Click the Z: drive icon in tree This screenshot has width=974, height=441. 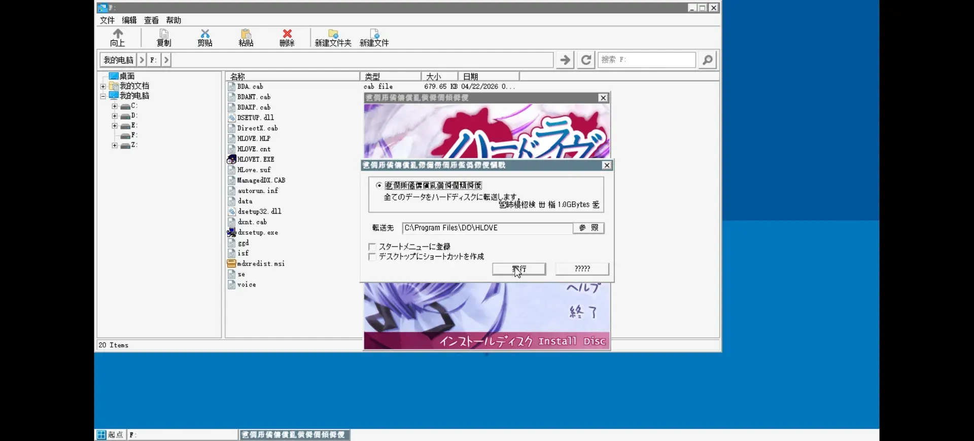click(125, 145)
